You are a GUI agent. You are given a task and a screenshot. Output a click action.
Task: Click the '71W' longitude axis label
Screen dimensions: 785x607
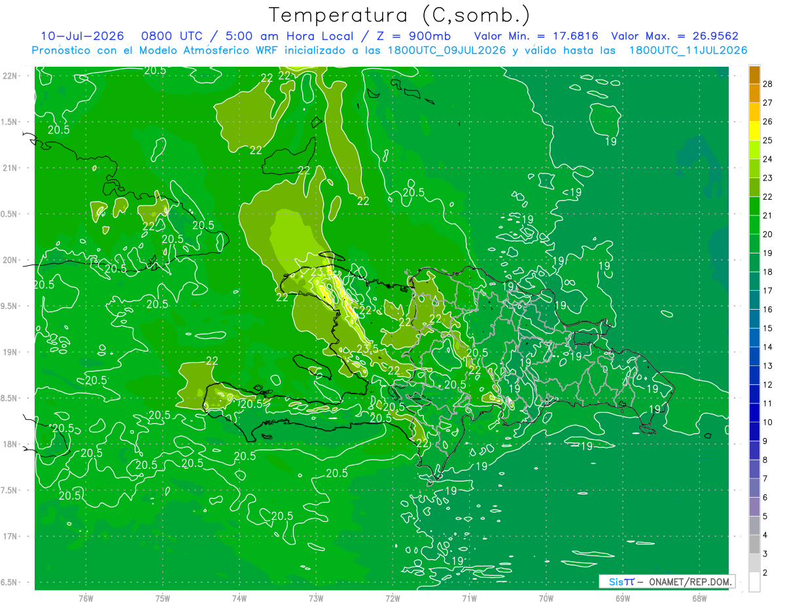[469, 598]
